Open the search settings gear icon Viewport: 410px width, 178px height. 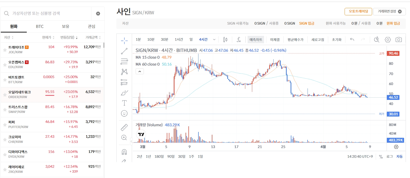[98, 14]
